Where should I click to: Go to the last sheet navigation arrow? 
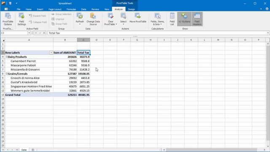pyautogui.click(x=17, y=150)
